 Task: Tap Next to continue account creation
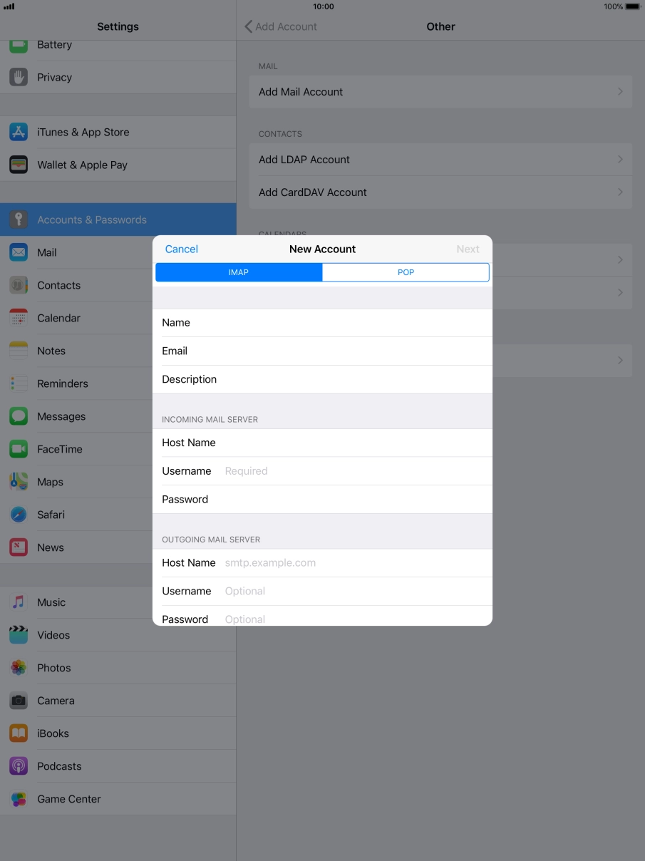[x=468, y=249]
